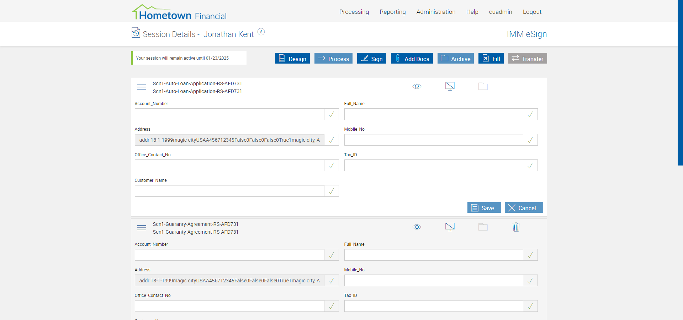Click the session history icon beside Session Details
This screenshot has height=320, width=683.
[136, 33]
